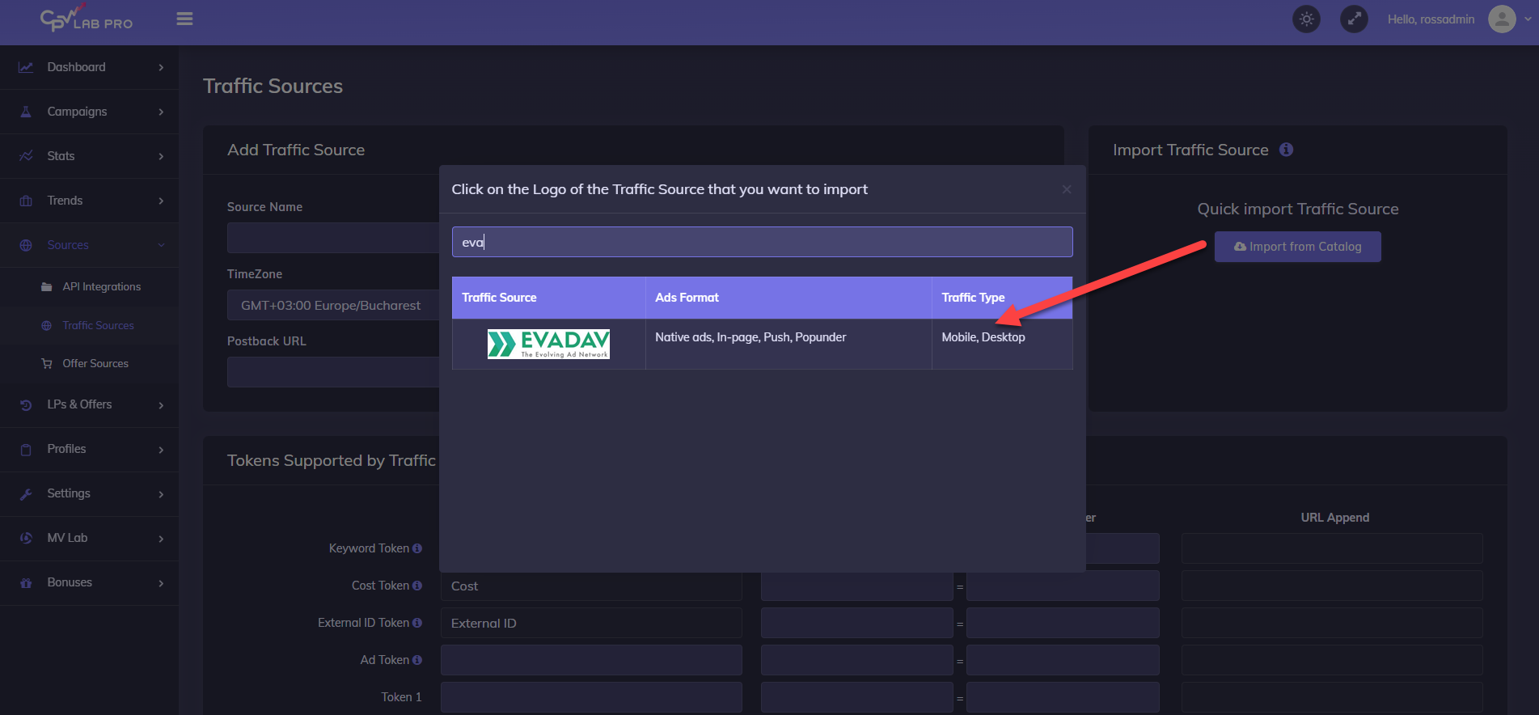Open API Integrations submenu entry
This screenshot has height=715, width=1539.
101,286
